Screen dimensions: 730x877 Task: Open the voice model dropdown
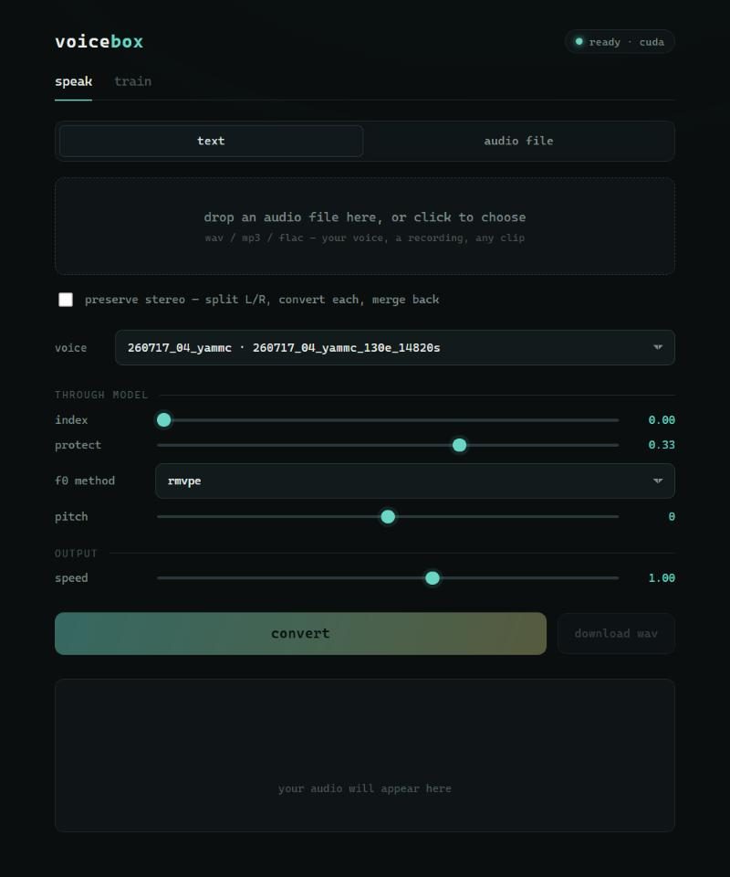(x=395, y=347)
